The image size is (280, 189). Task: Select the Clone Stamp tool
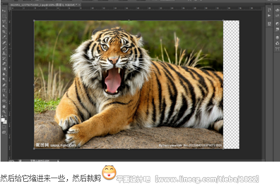[4, 53]
